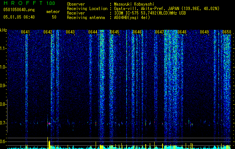Click the bright red meteor echo after 0642
This screenshot has height=149, width=235.
(49, 124)
